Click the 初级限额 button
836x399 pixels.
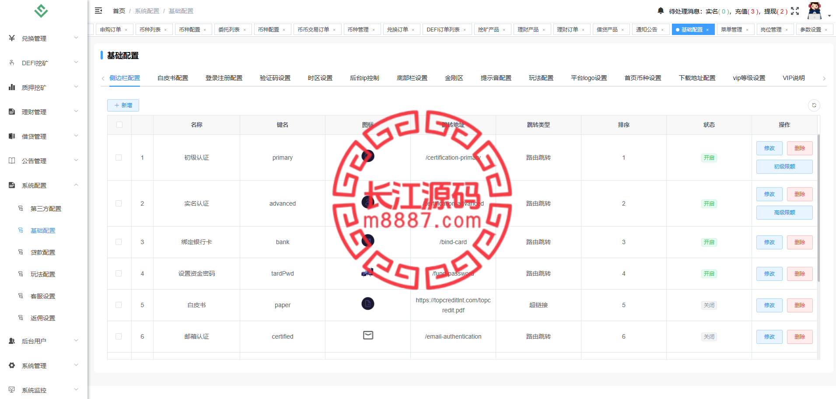[x=784, y=167]
